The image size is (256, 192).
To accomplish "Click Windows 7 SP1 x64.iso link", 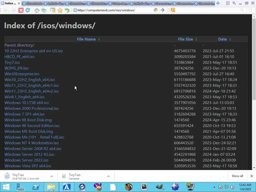I will pyautogui.click(x=24, y=114).
